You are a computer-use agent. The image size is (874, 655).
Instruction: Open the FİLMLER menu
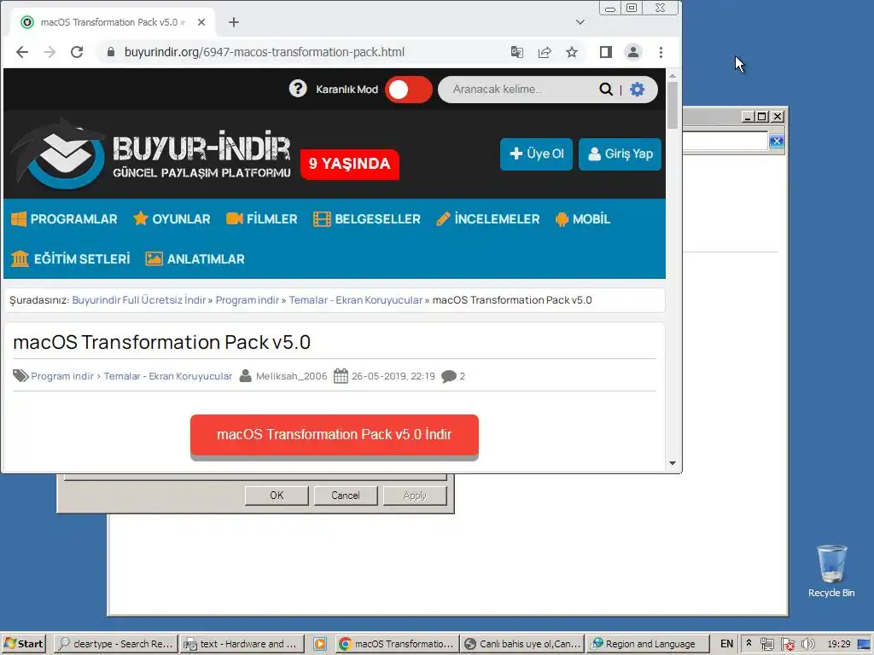pos(262,219)
